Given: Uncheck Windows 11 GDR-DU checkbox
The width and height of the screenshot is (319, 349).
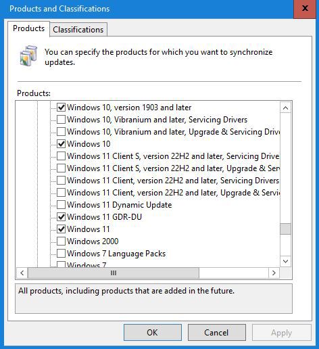Looking at the screenshot, I should (x=61, y=217).
